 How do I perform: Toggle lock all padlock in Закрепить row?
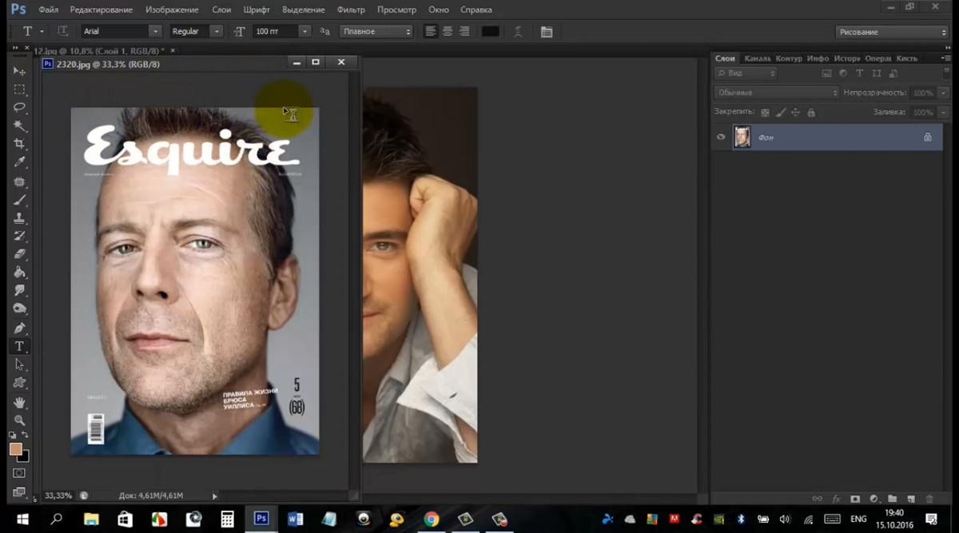tap(811, 113)
